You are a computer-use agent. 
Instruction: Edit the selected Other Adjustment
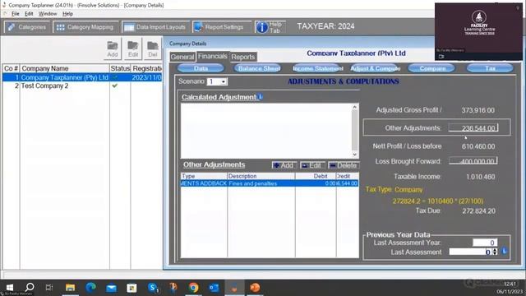coord(312,165)
